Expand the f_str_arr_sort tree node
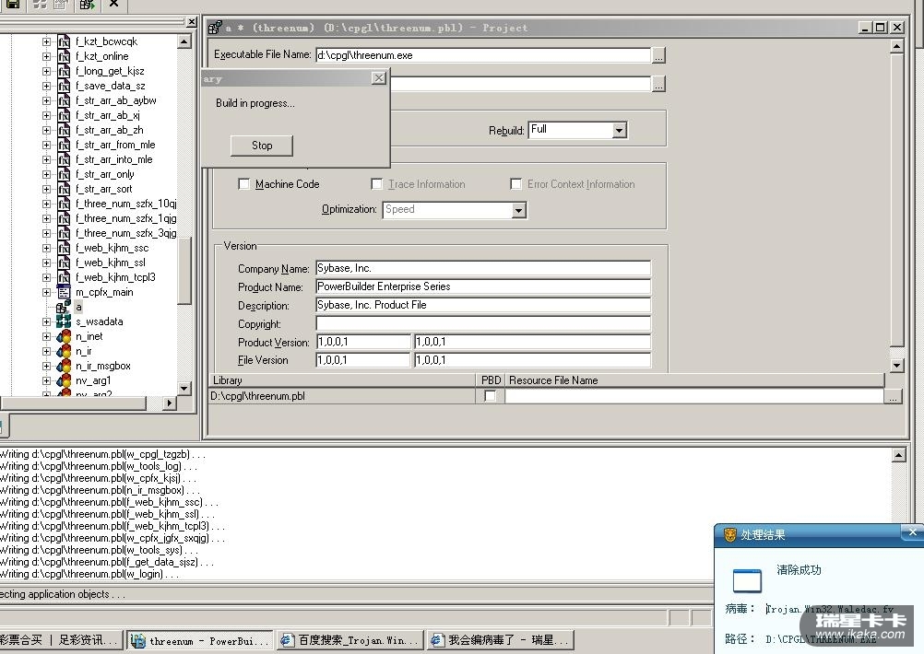The image size is (924, 654). 46,189
